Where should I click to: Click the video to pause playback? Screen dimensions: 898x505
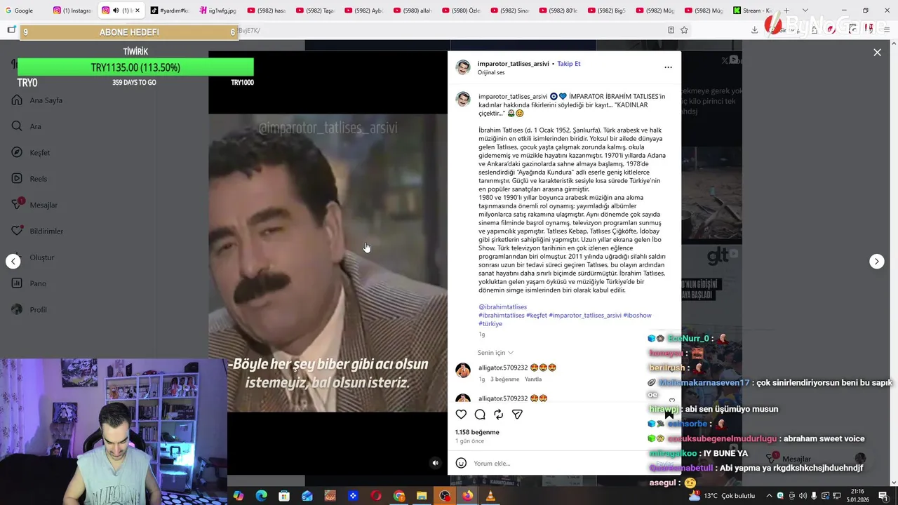pyautogui.click(x=328, y=263)
